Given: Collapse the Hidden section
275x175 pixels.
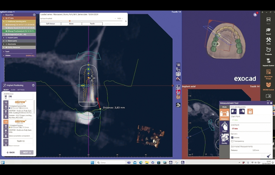Looking at the screenshot, I should click(4, 55).
